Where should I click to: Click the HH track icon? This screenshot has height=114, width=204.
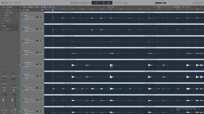(23, 88)
